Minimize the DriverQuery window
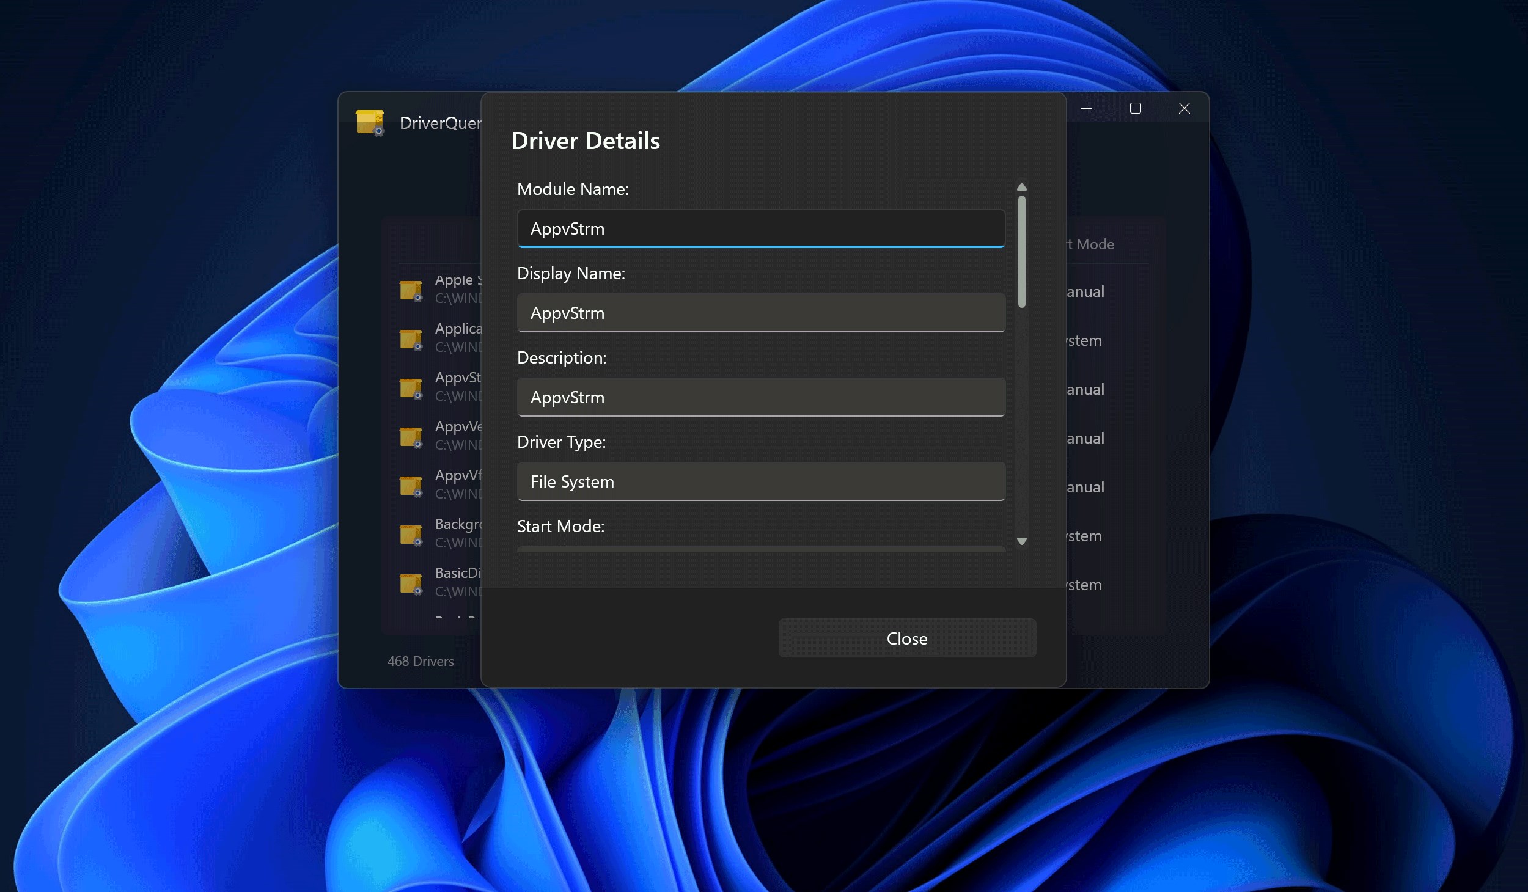Image resolution: width=1528 pixels, height=892 pixels. [x=1087, y=108]
